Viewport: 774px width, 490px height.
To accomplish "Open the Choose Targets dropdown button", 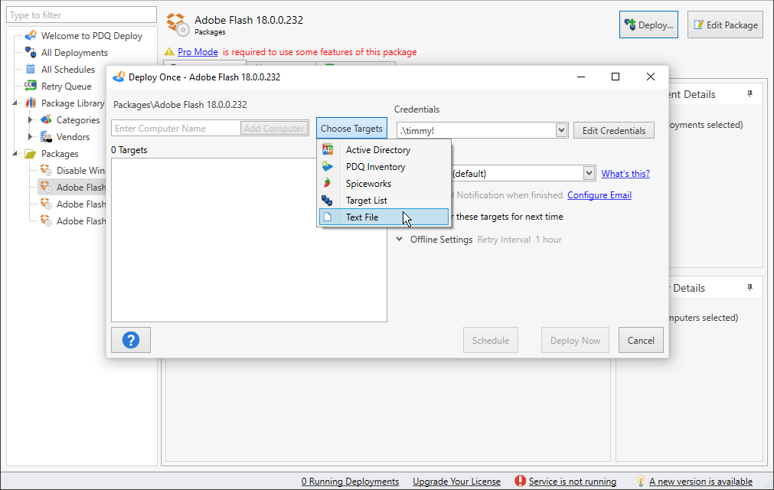I will click(x=351, y=129).
